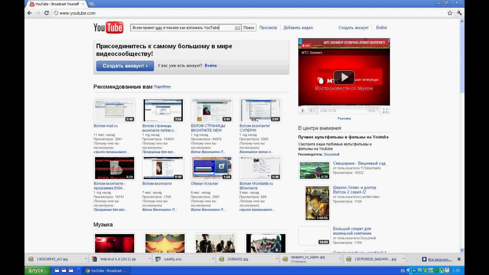Image resolution: width=489 pixels, height=275 pixels.
Task: Go back with the browser back arrow
Action: click(x=29, y=13)
